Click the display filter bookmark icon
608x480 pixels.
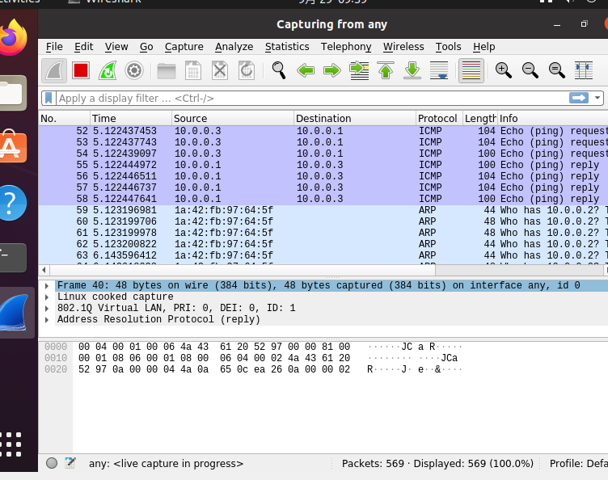click(49, 98)
